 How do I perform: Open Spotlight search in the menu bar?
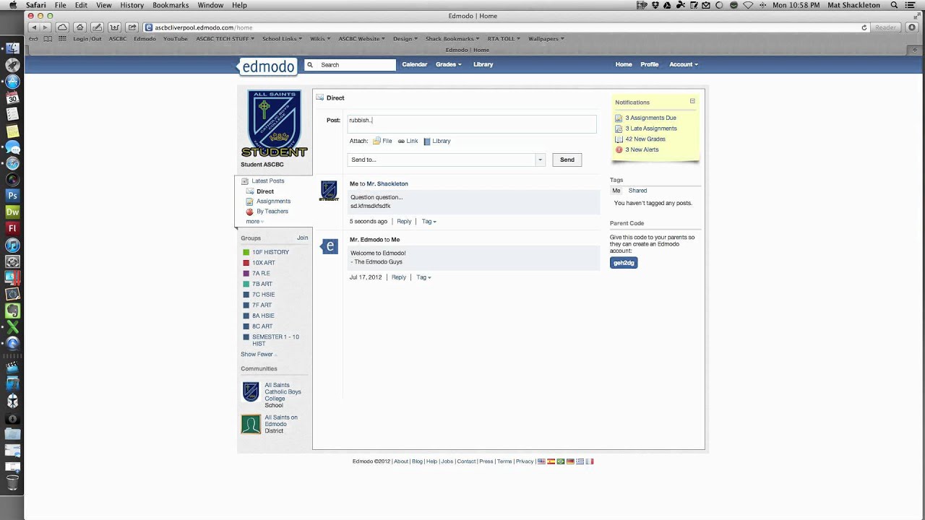tap(894, 5)
